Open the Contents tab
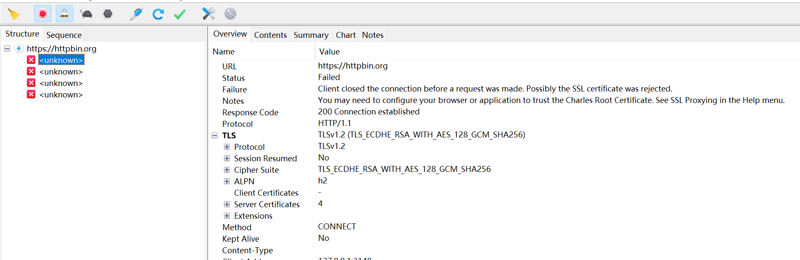 pos(270,35)
